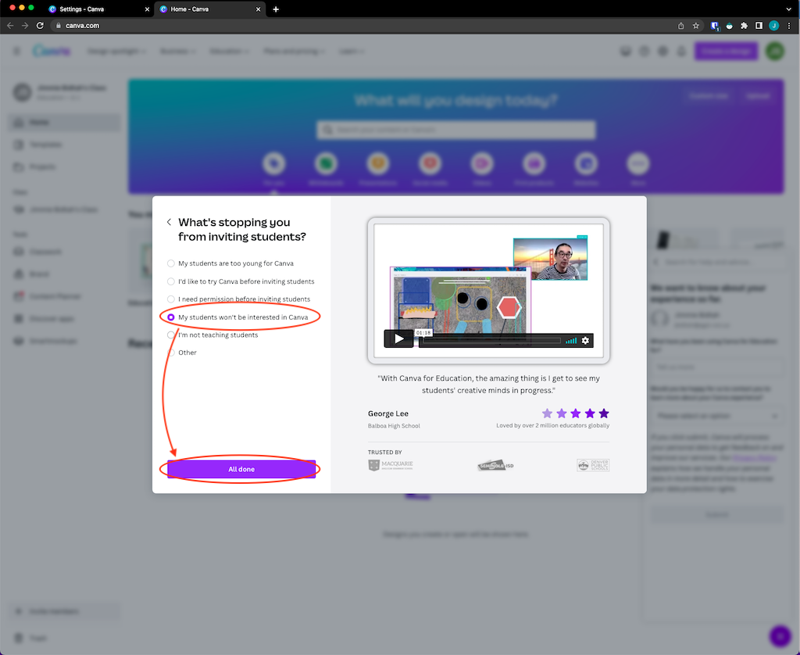Go back using the modal's left chevron
The width and height of the screenshot is (800, 655).
tap(169, 222)
